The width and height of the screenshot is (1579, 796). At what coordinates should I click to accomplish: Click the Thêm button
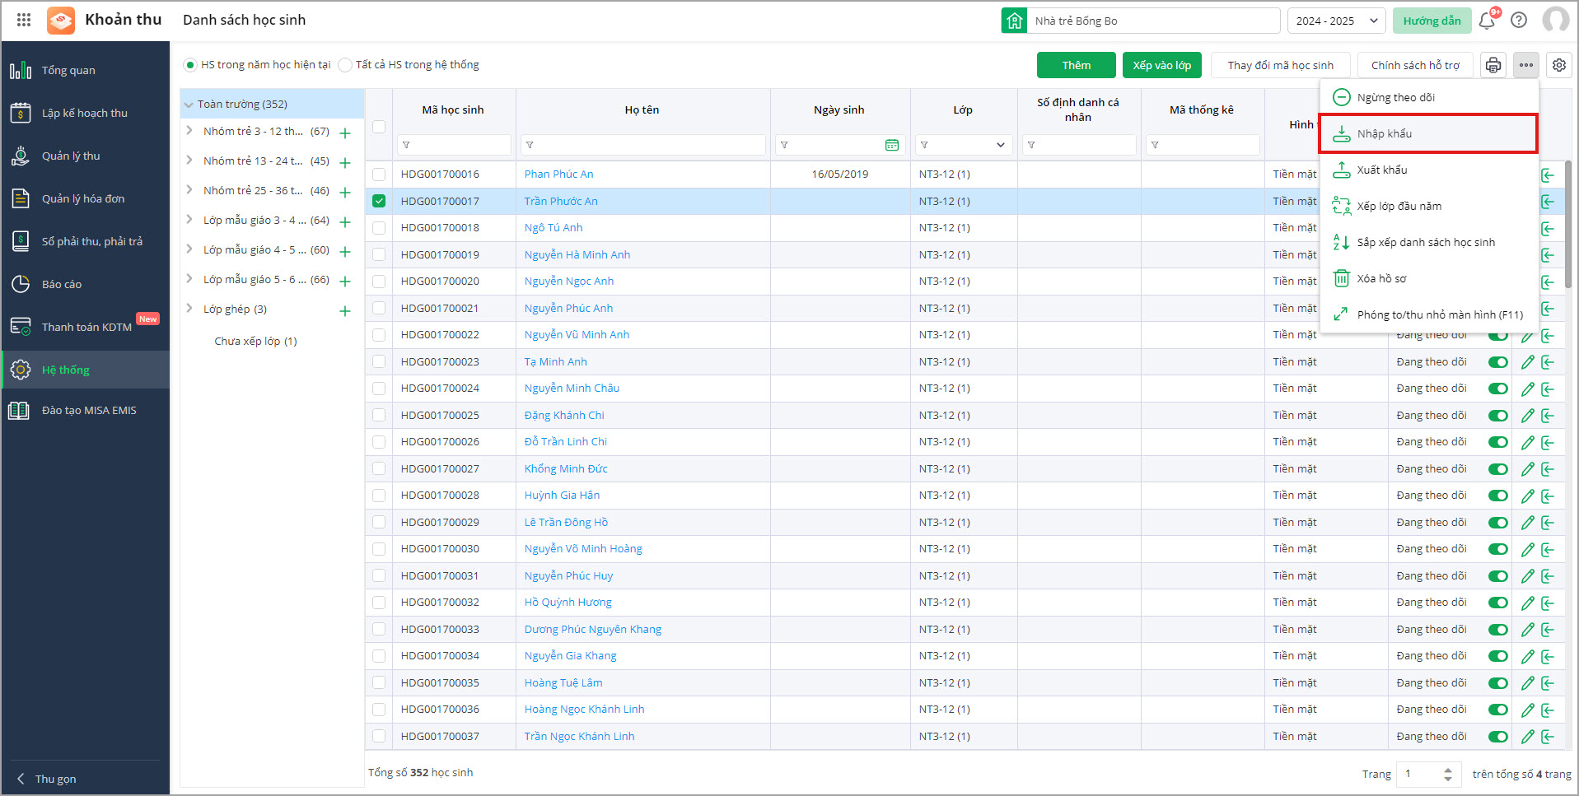point(1077,65)
